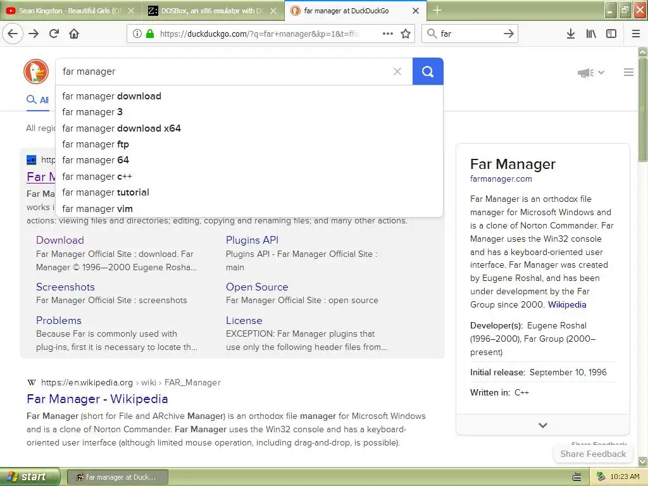648x486 pixels.
Task: Focus the Firefox search bar with far
Action: click(x=469, y=34)
